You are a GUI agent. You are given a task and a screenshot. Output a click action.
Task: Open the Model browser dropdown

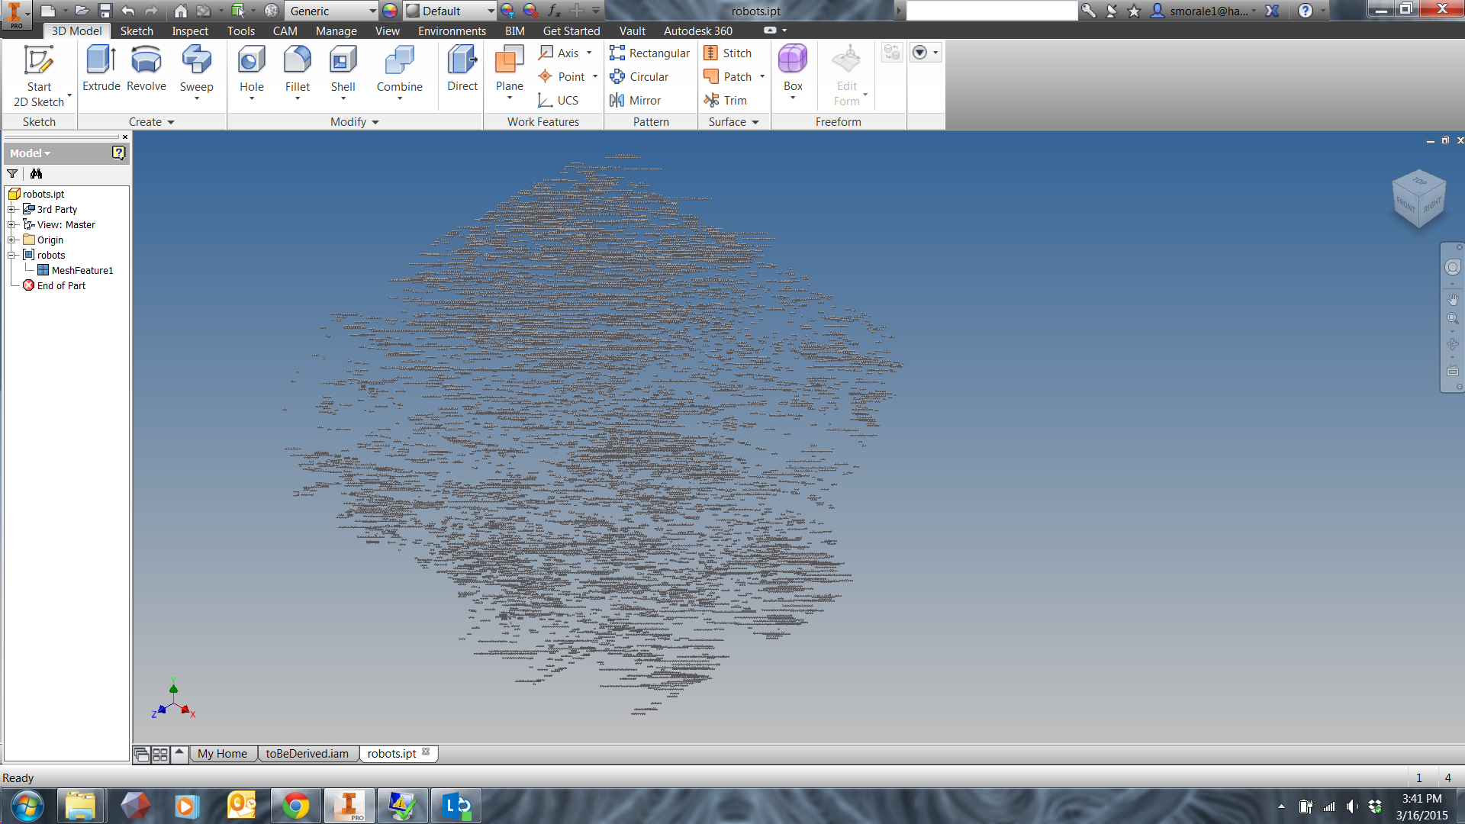point(31,153)
